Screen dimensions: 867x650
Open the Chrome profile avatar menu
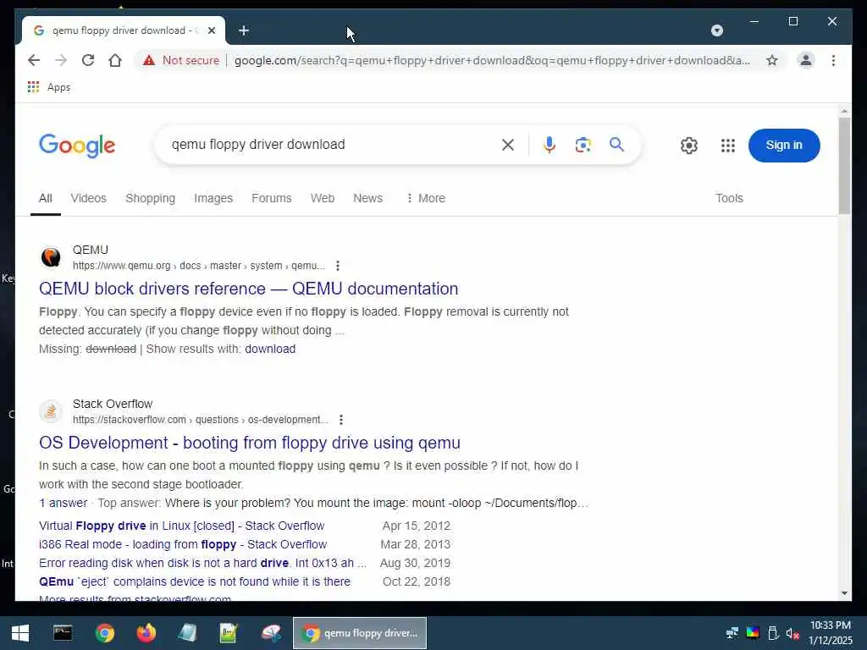point(806,60)
